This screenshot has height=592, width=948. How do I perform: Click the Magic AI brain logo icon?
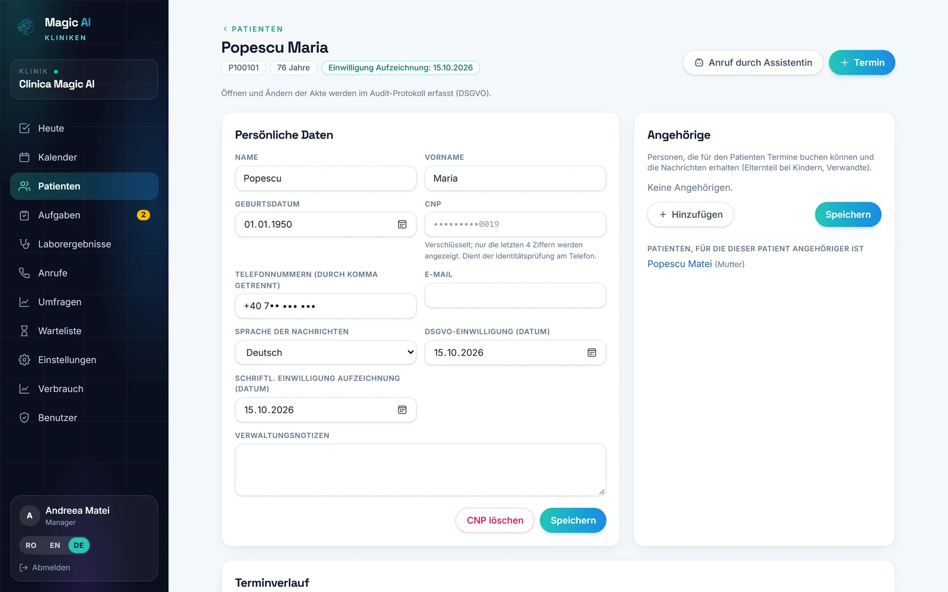pos(25,27)
